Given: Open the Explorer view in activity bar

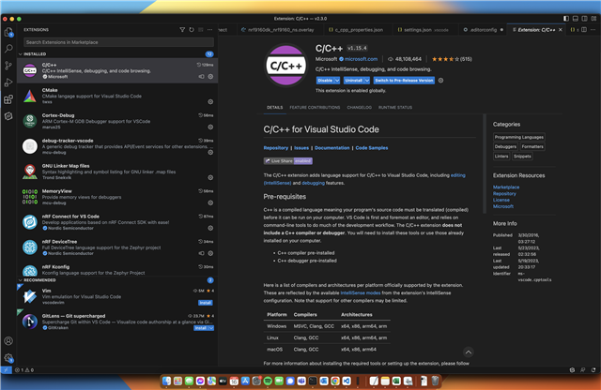Looking at the screenshot, I should click(x=8, y=32).
